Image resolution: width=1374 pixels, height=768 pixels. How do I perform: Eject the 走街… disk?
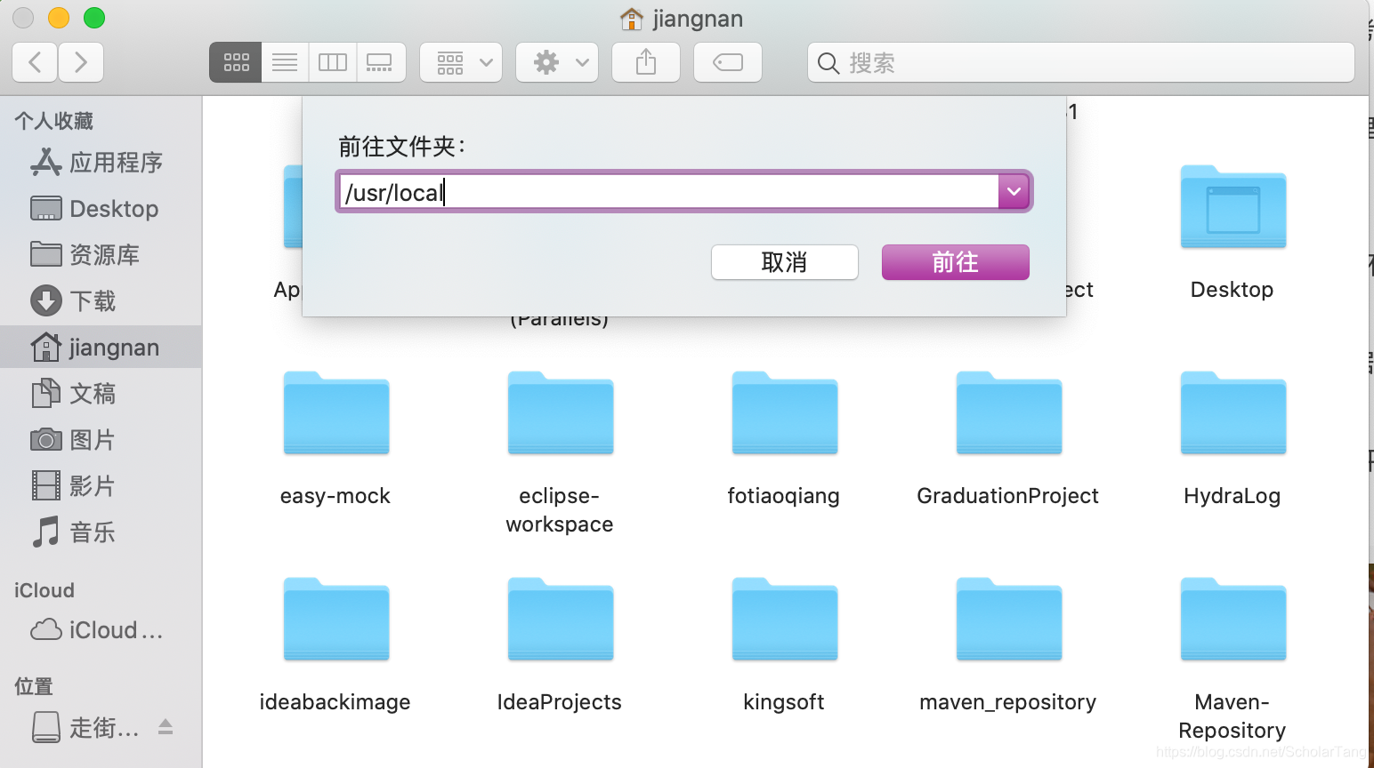click(166, 727)
